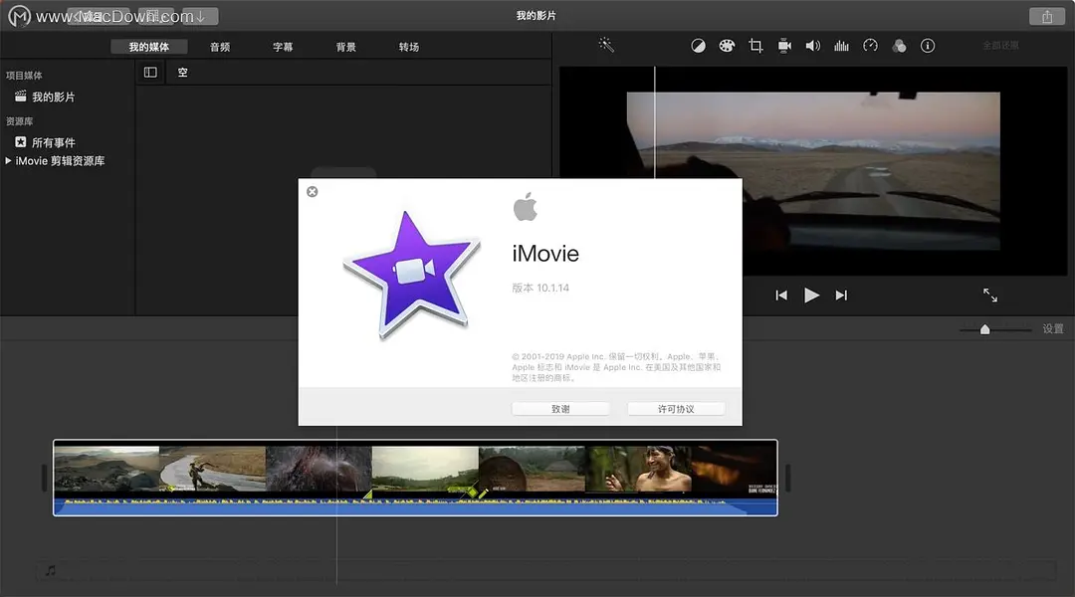Image resolution: width=1075 pixels, height=597 pixels.
Task: Open the noise reduction and equalizer tool
Action: tap(841, 46)
